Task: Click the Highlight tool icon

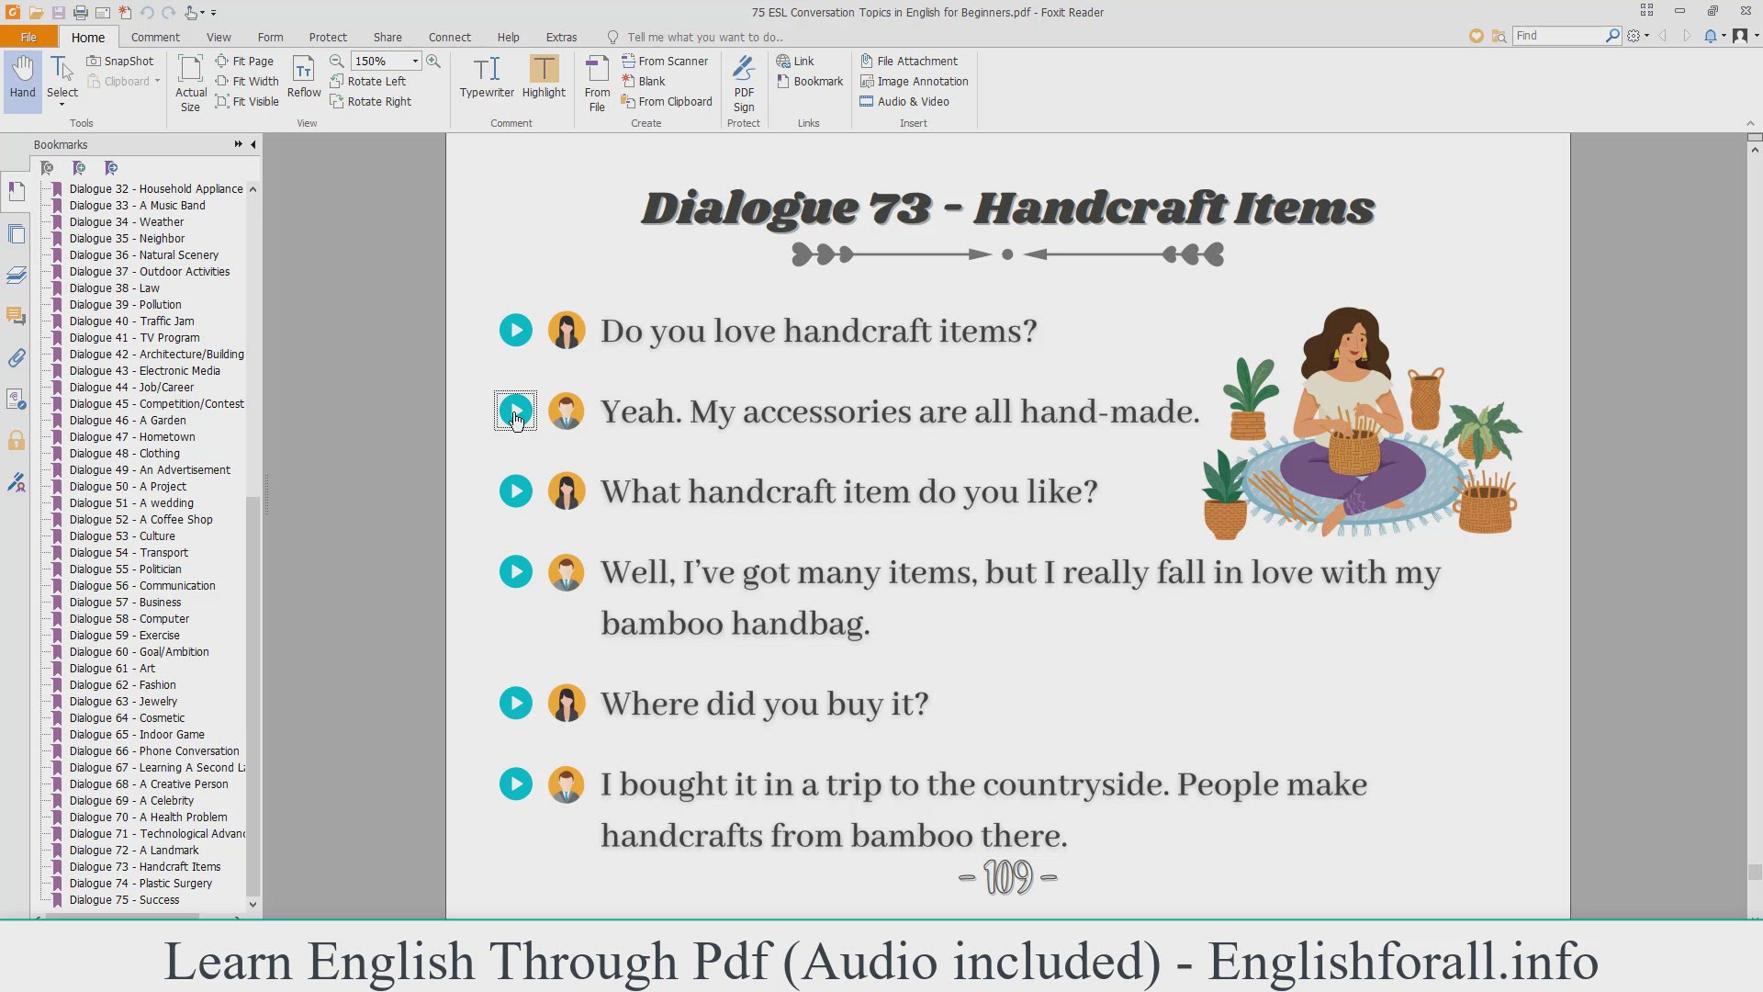Action: tap(544, 70)
